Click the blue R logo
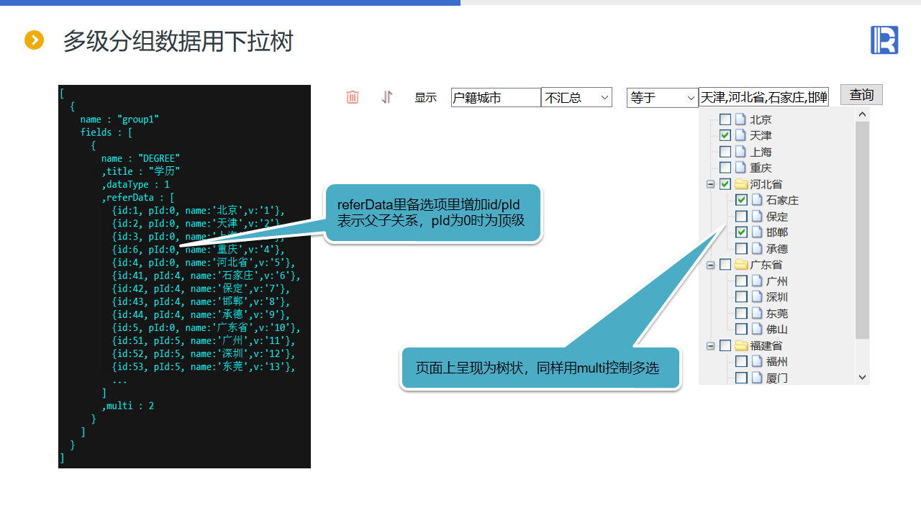 tap(884, 40)
